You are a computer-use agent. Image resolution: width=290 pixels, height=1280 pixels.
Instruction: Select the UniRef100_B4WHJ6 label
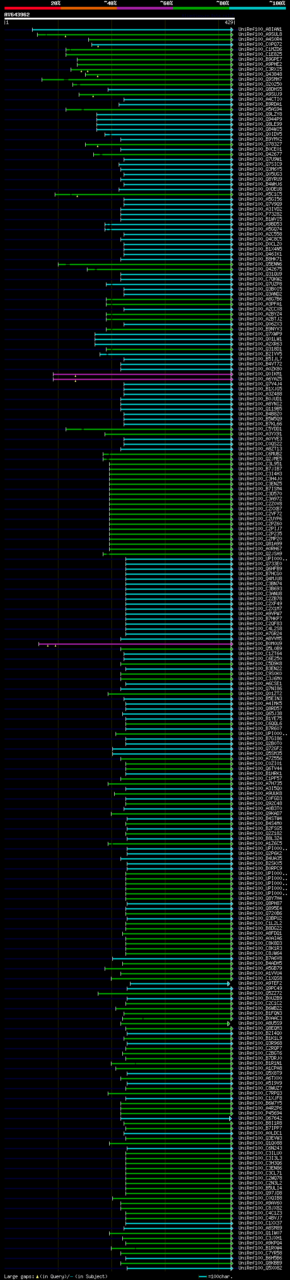(260, 184)
